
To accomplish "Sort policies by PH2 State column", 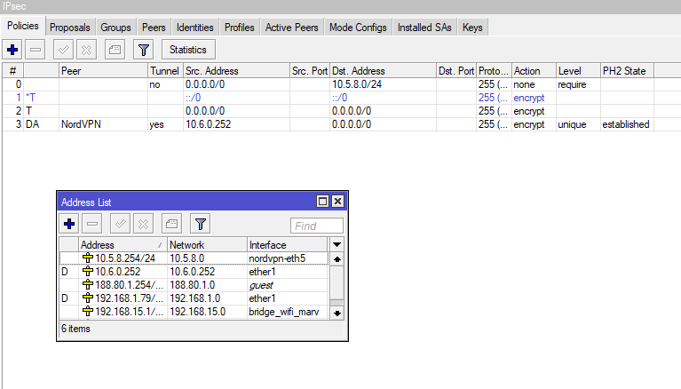I will click(627, 71).
